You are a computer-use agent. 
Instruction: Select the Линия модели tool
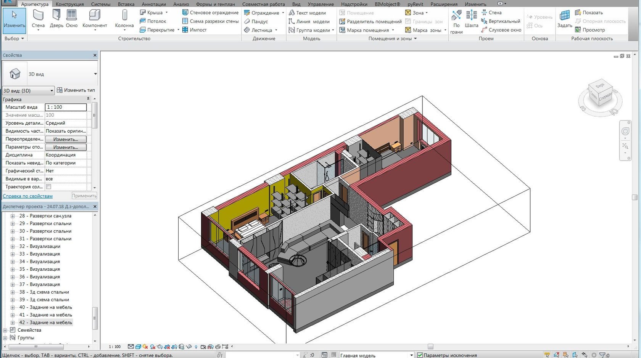point(309,21)
